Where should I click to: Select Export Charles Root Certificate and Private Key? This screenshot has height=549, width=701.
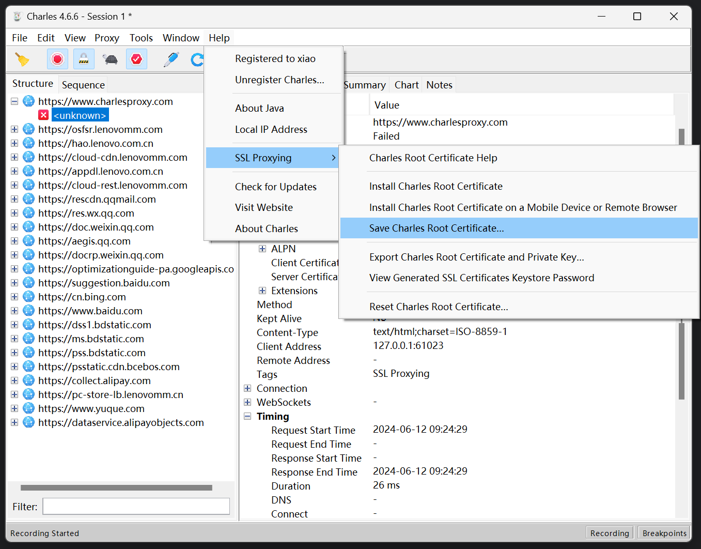point(519,257)
